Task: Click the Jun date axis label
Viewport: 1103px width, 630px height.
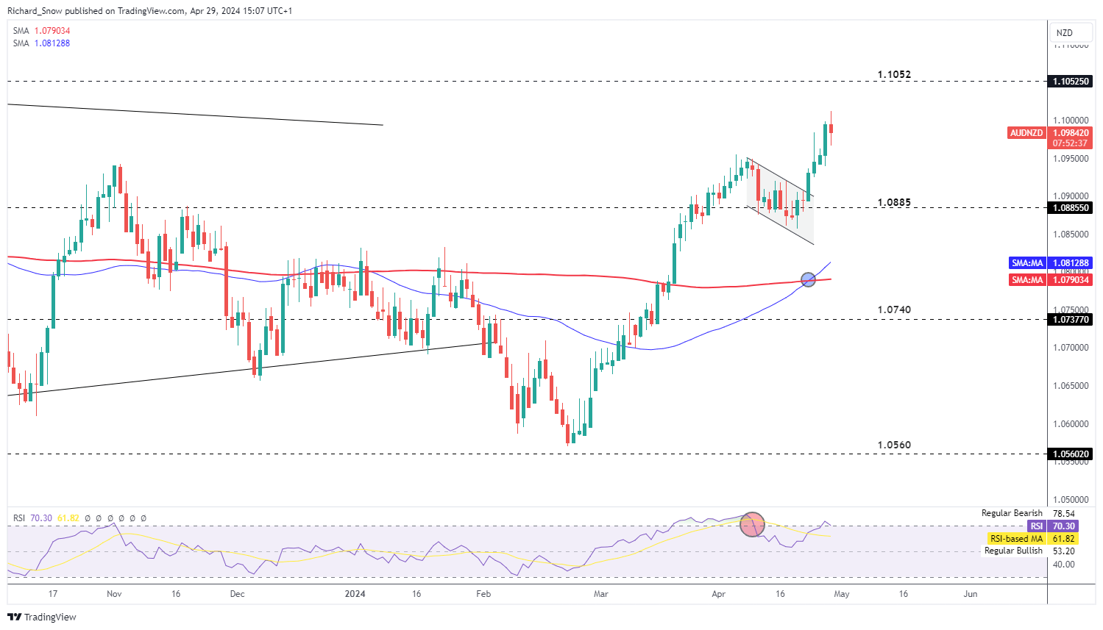Action: coord(971,594)
